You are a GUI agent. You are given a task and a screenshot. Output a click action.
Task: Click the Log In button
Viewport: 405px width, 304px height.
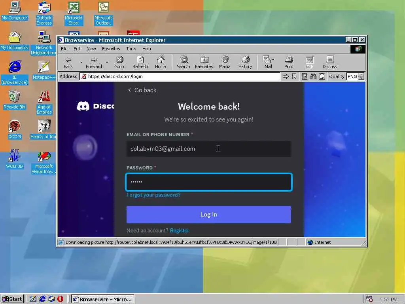pyautogui.click(x=209, y=215)
